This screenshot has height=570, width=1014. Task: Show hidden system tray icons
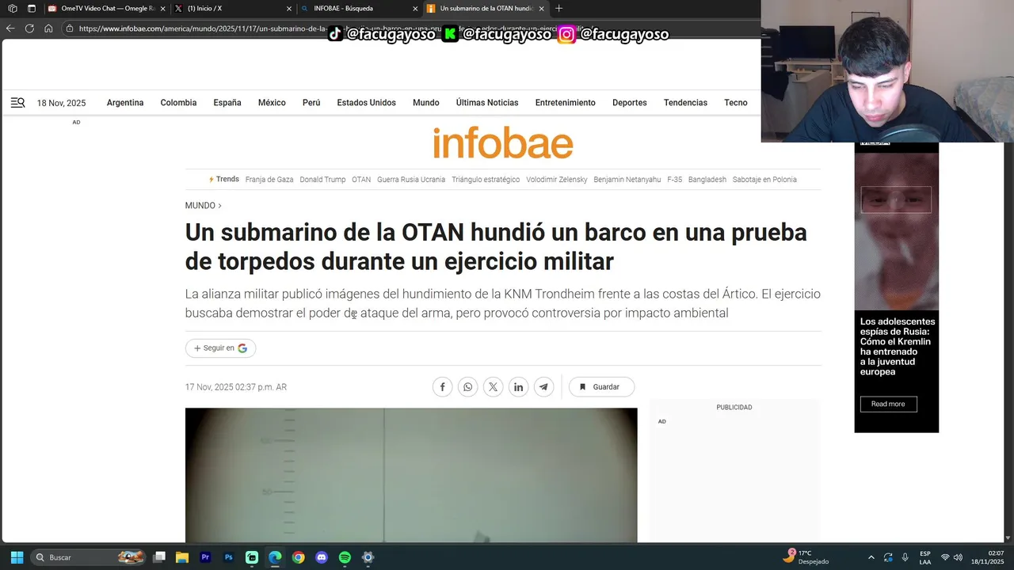pyautogui.click(x=871, y=557)
